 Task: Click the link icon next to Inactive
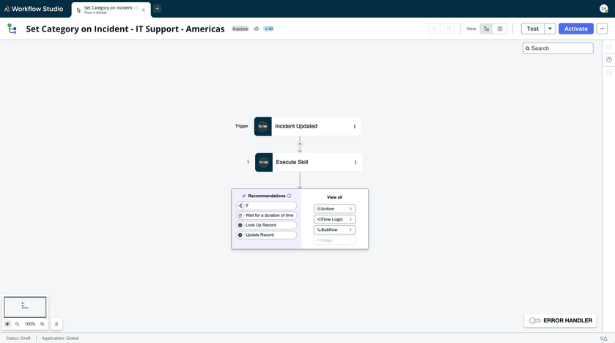(x=256, y=29)
